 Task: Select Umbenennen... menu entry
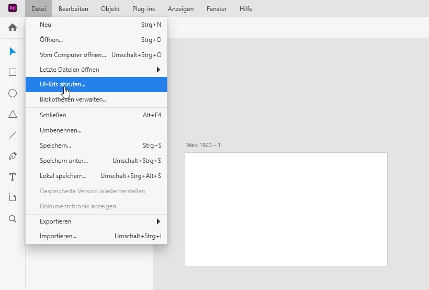tap(96, 130)
